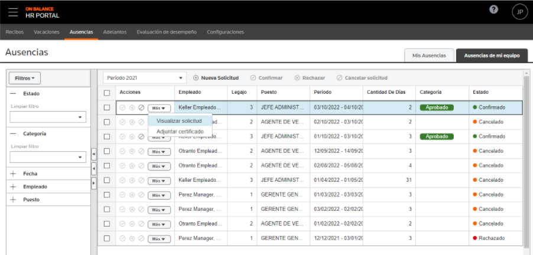
Task: Check the first Keller Empleado row checkbox
Action: click(x=107, y=107)
